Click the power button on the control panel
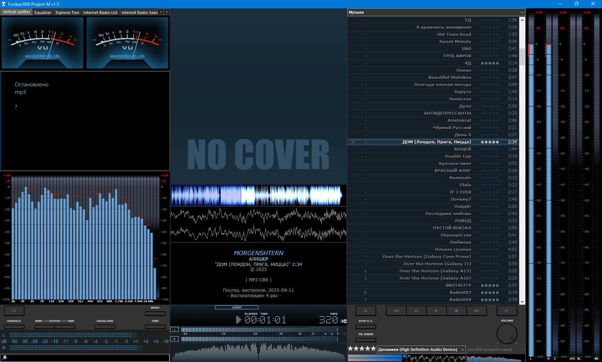This screenshot has height=362, width=602. coord(14,311)
